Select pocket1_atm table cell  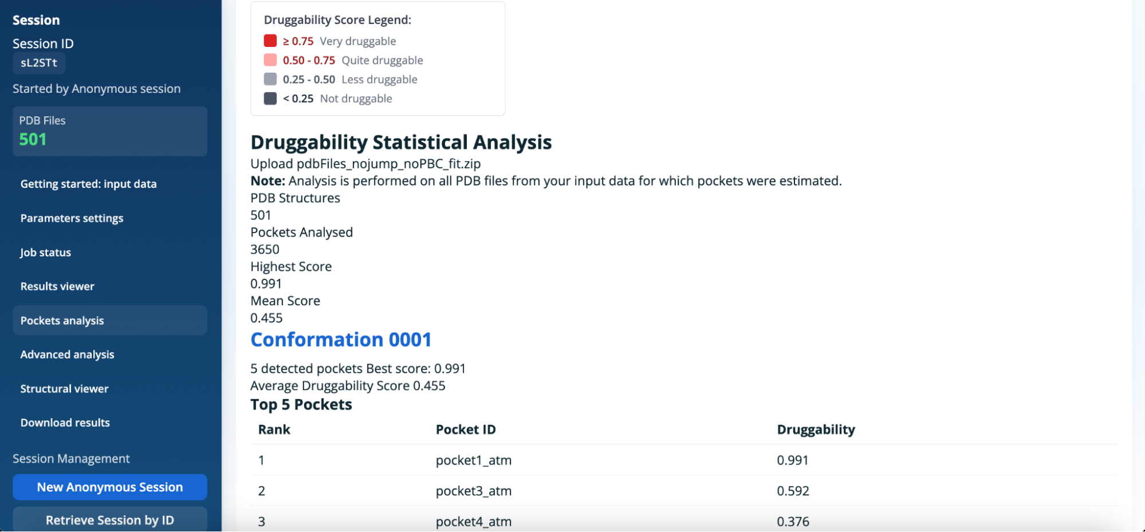[x=474, y=460]
